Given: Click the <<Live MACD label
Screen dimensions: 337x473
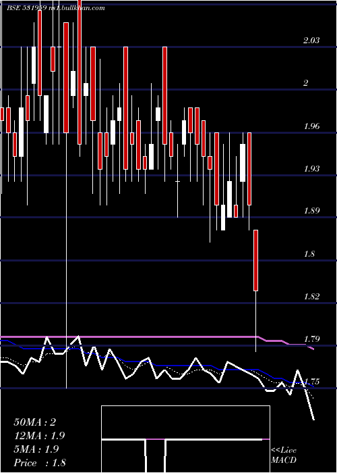Looking at the screenshot, I should tap(284, 455).
